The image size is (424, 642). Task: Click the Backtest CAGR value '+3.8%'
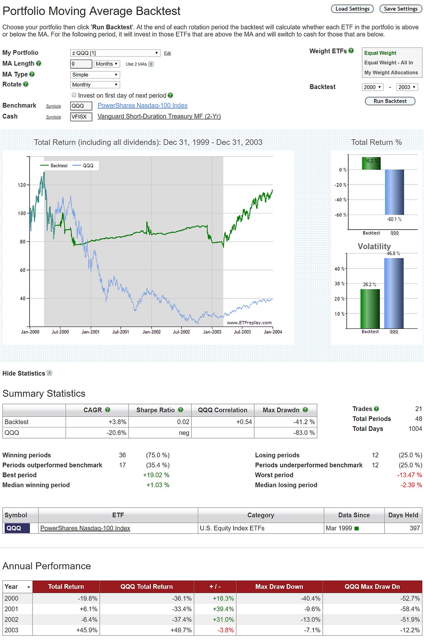click(x=117, y=422)
